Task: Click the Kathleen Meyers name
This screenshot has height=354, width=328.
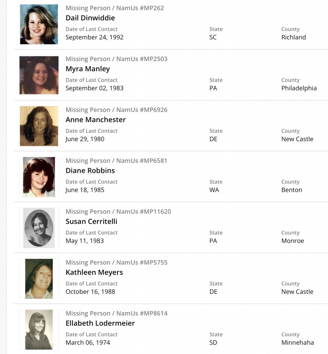Action: point(94,272)
